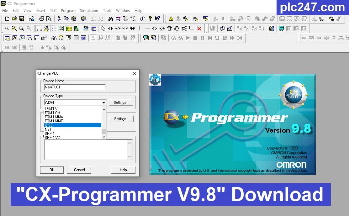Select IDSC from device list
Viewport: 349px width, 216px height.
73,125
